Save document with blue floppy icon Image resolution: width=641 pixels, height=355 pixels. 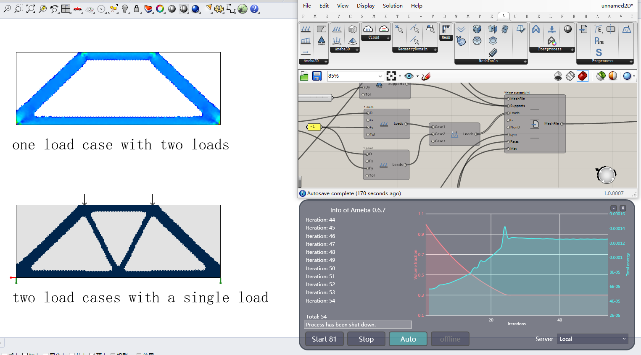coord(317,76)
